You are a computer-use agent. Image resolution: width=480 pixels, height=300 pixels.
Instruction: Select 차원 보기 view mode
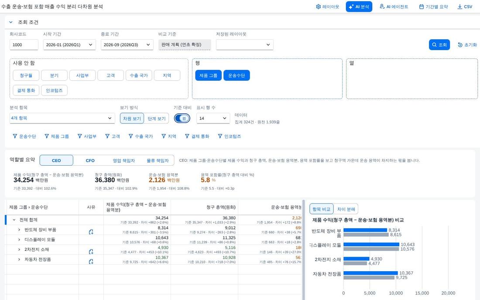tap(132, 118)
